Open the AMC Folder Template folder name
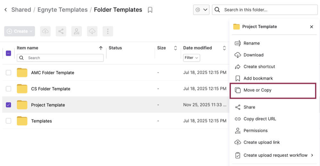The width and height of the screenshot is (320, 166). (x=53, y=73)
